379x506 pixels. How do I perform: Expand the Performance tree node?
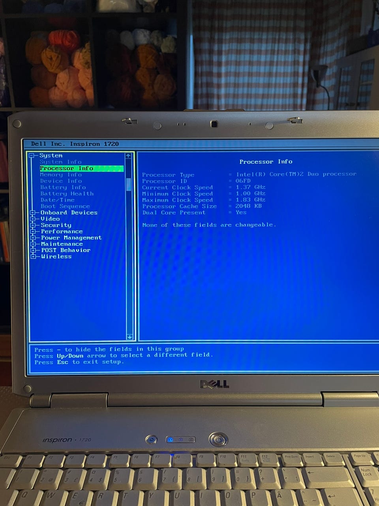(33, 232)
